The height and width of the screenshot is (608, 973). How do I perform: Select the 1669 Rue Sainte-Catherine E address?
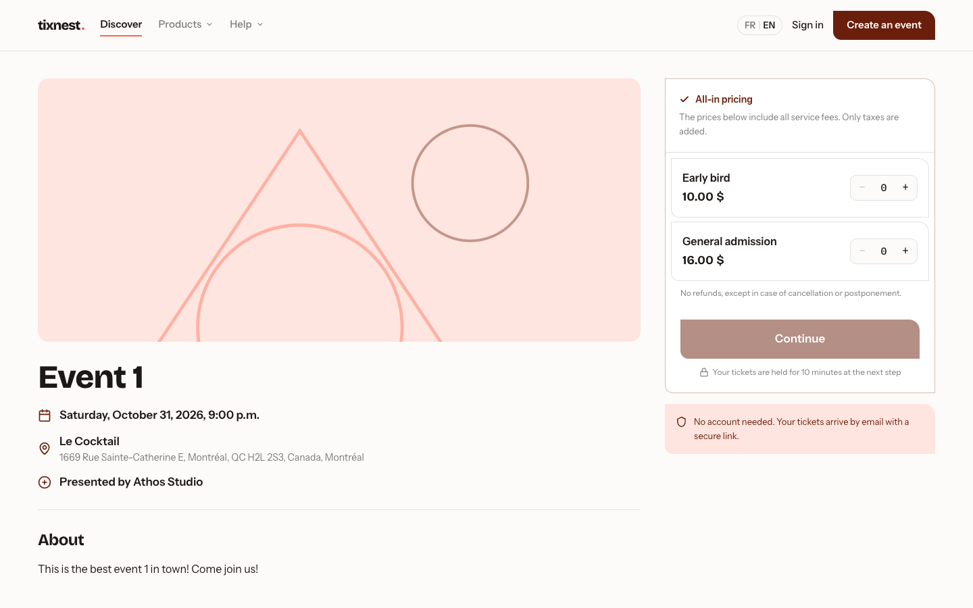click(211, 457)
